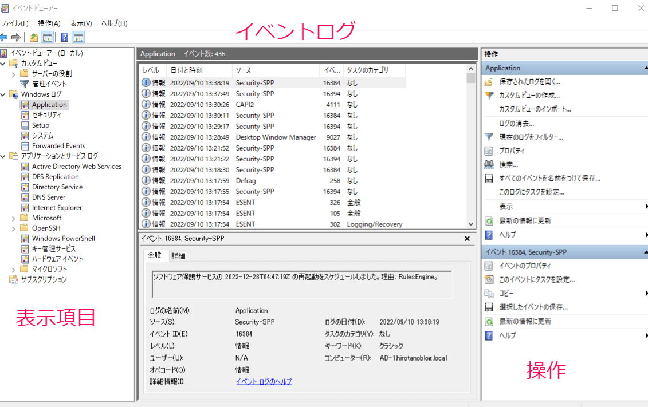Click the forward navigation arrow in the toolbar
The image size is (648, 407).
(15, 38)
